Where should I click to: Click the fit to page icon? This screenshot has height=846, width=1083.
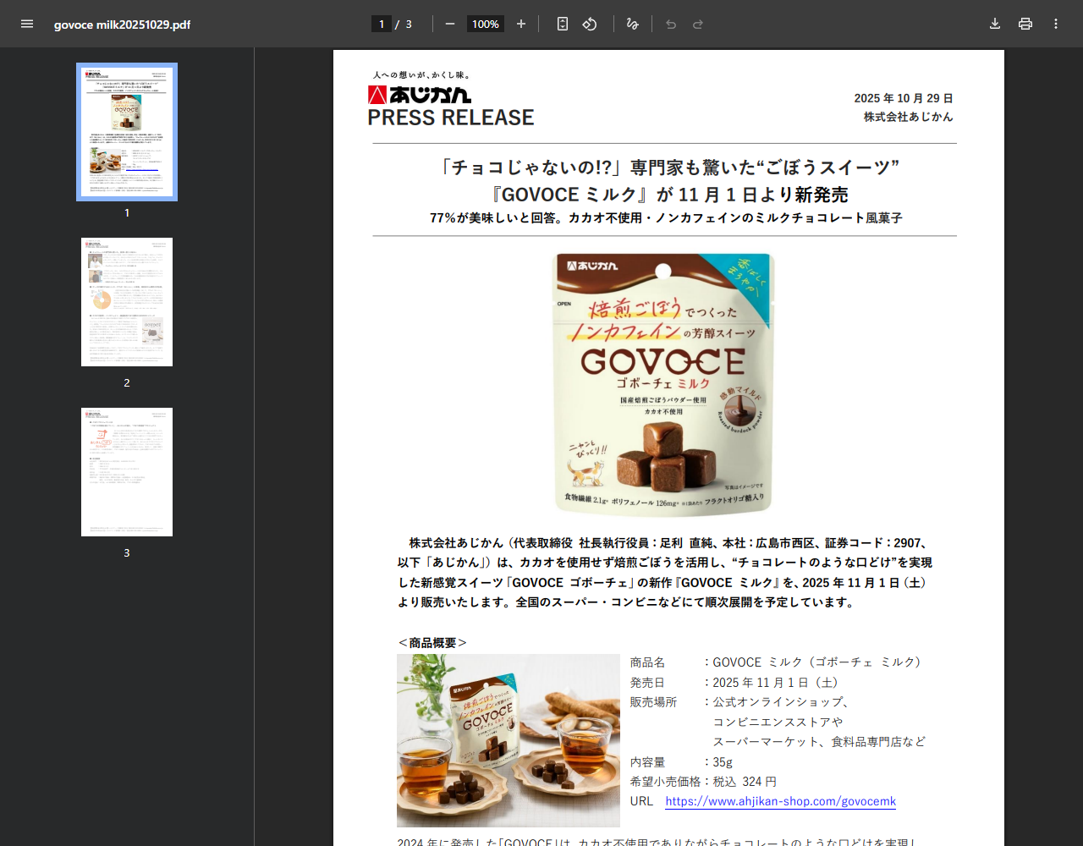coord(563,24)
